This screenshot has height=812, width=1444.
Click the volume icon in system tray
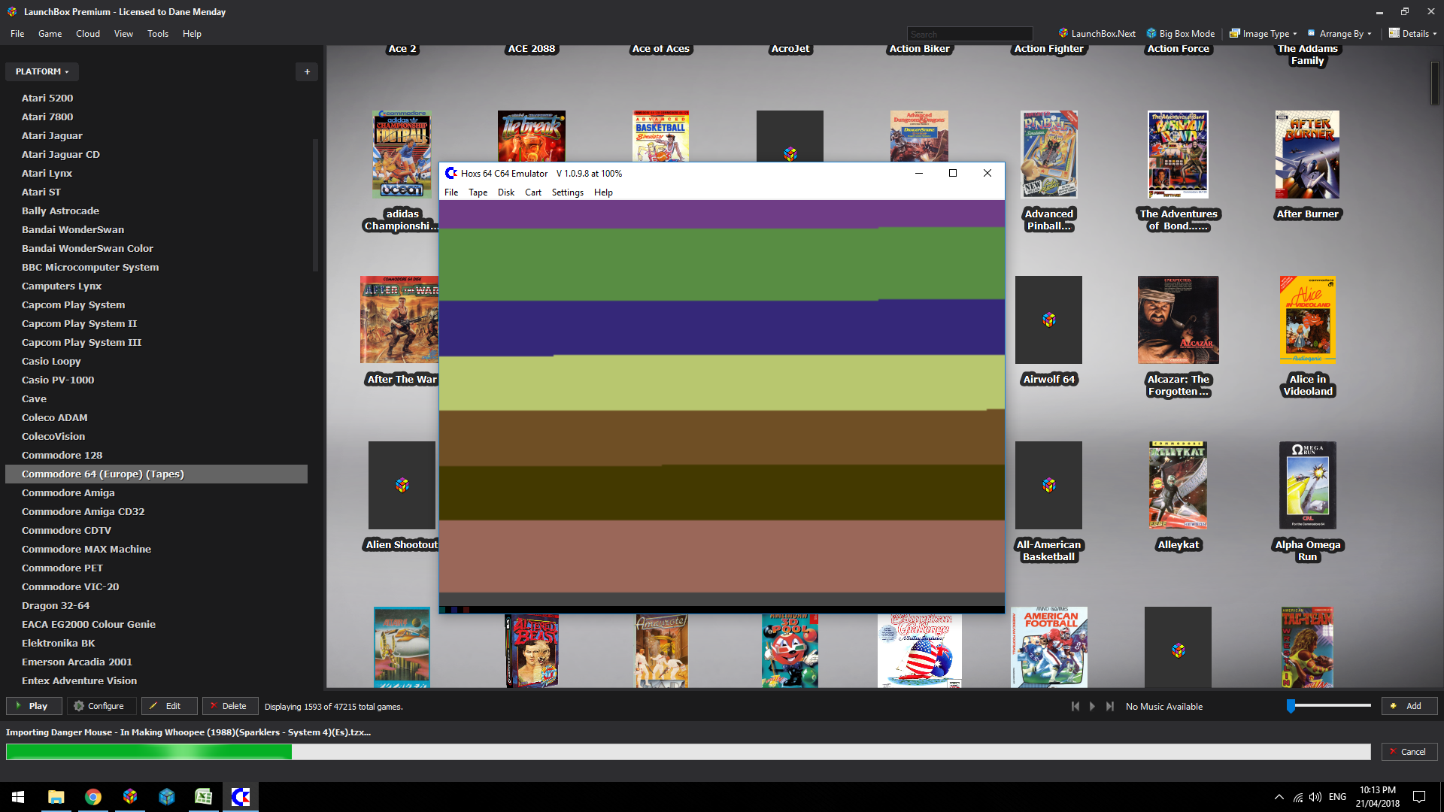1315,797
